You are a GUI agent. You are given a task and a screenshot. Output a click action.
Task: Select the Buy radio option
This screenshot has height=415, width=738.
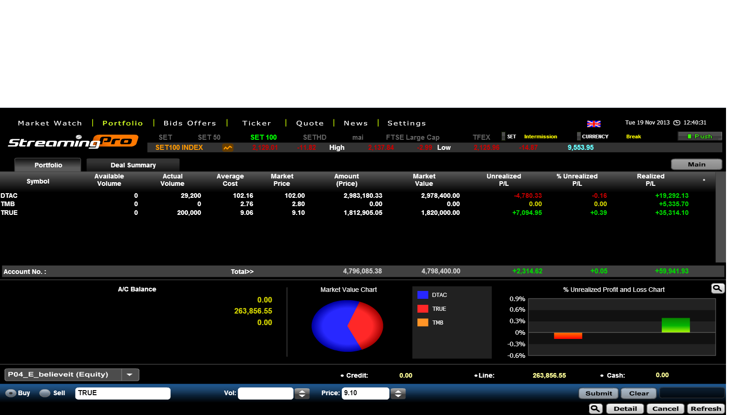click(x=11, y=393)
